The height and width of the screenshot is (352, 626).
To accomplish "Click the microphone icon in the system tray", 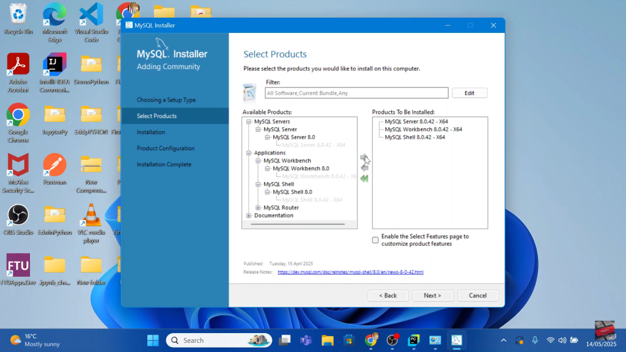I will (x=535, y=340).
